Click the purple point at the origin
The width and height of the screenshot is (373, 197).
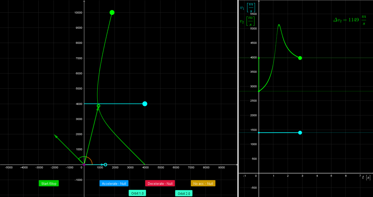click(x=84, y=165)
